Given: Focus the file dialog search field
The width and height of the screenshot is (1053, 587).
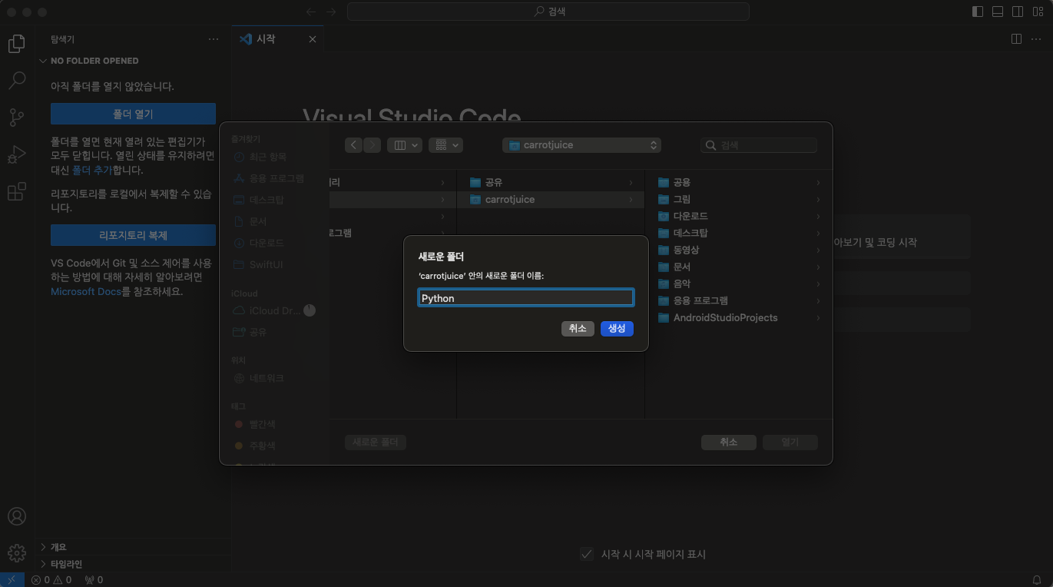Looking at the screenshot, I should point(759,144).
